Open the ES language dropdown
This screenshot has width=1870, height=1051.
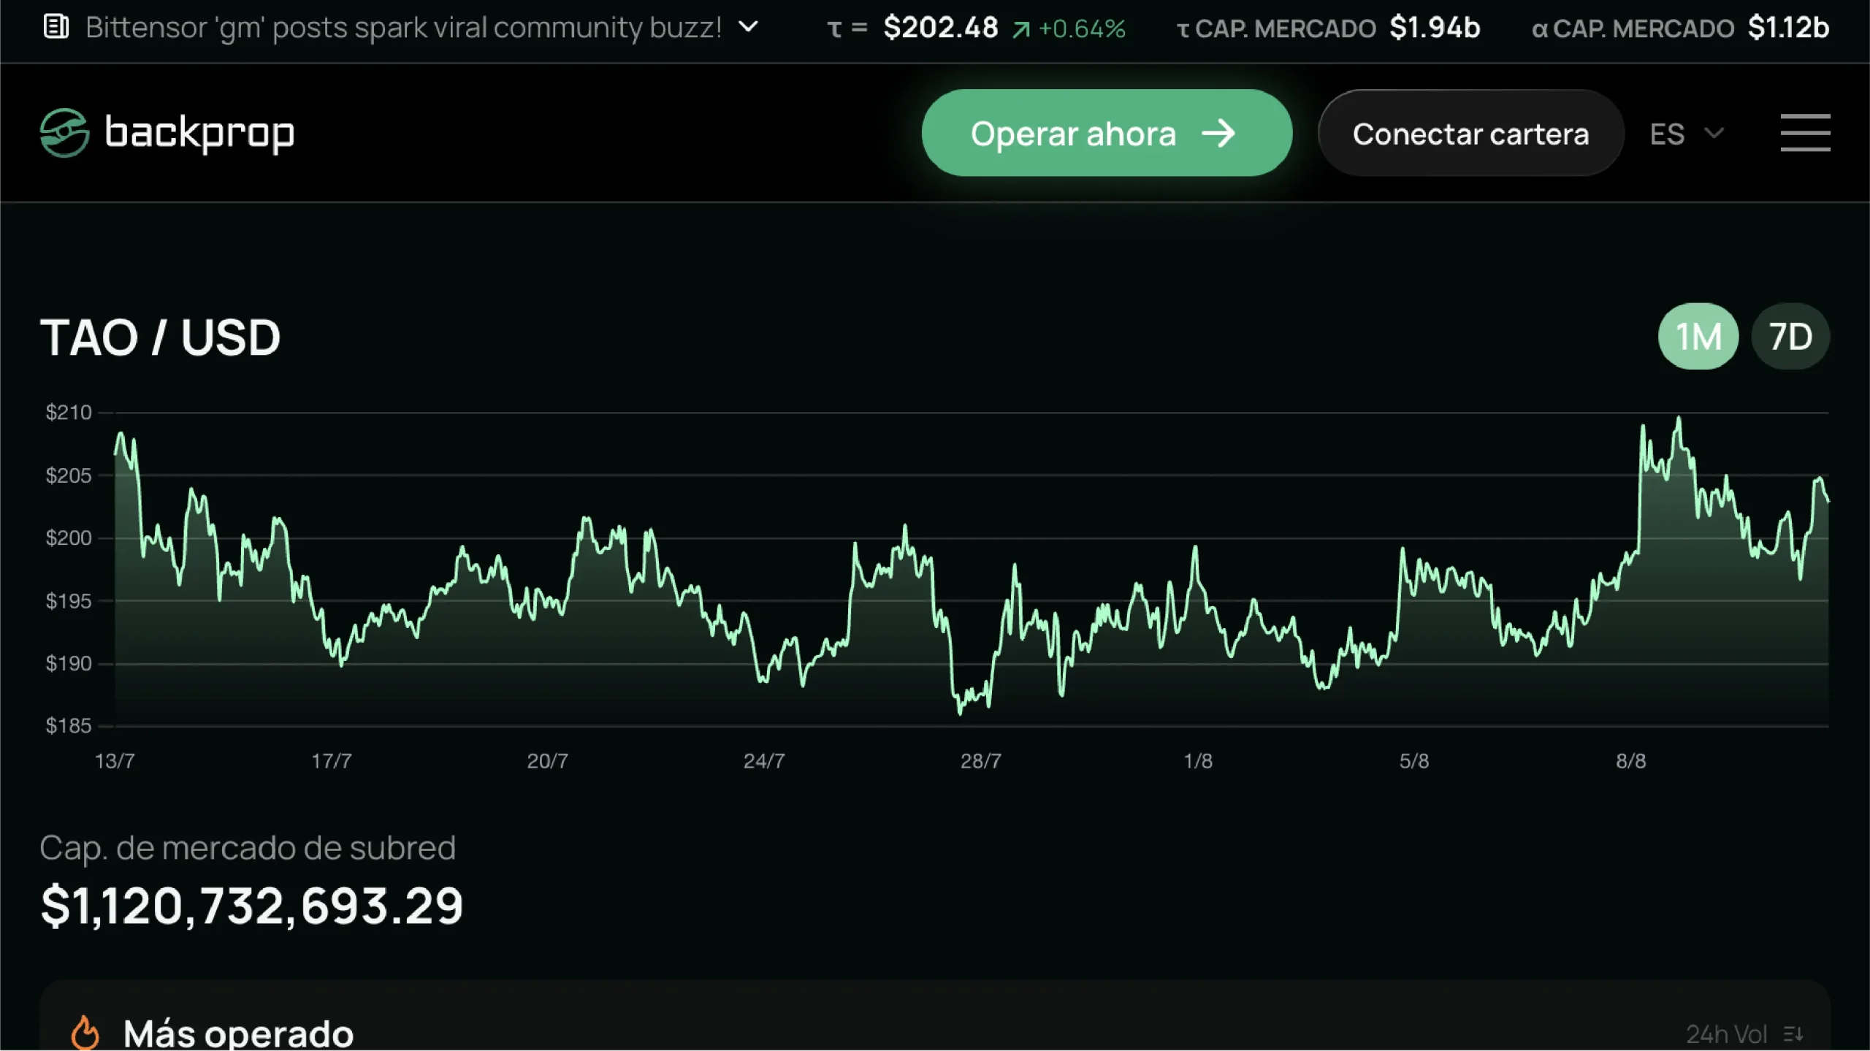[1687, 134]
